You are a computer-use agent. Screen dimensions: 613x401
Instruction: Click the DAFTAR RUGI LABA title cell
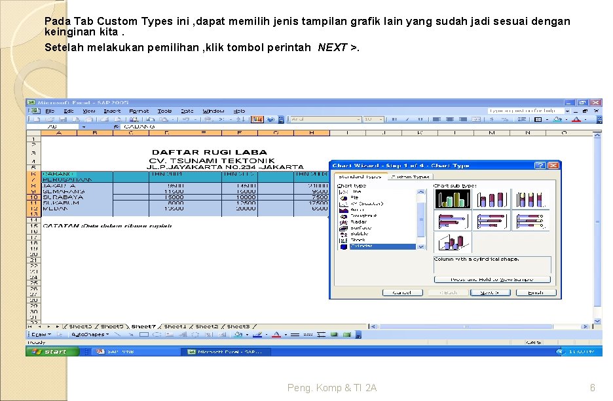pyautogui.click(x=210, y=152)
